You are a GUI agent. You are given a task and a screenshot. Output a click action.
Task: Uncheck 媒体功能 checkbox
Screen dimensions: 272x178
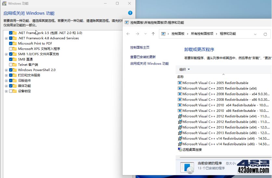[11, 86]
